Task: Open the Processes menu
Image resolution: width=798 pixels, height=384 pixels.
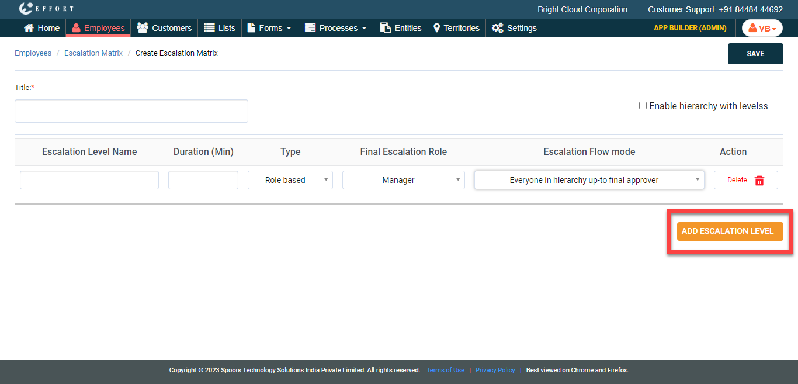Action: [336, 28]
